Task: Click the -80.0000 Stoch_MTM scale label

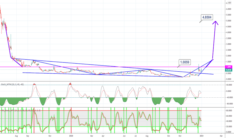Action: 229,104
